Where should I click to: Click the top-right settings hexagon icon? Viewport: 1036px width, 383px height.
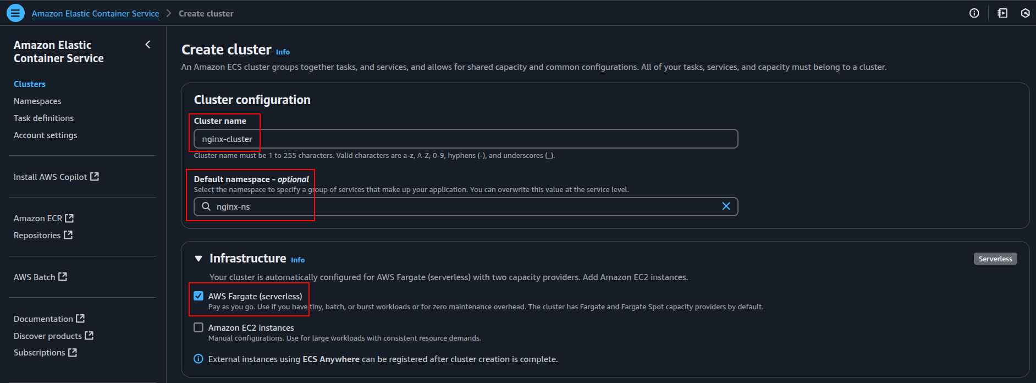1025,13
